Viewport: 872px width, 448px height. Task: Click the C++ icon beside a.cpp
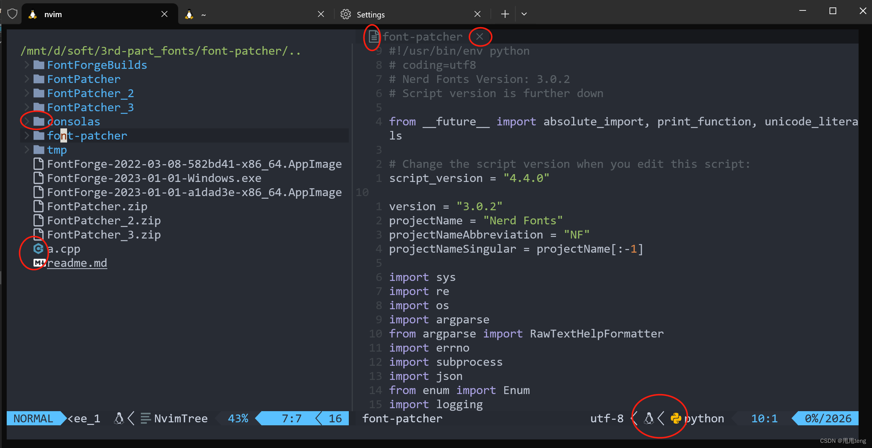click(x=38, y=249)
